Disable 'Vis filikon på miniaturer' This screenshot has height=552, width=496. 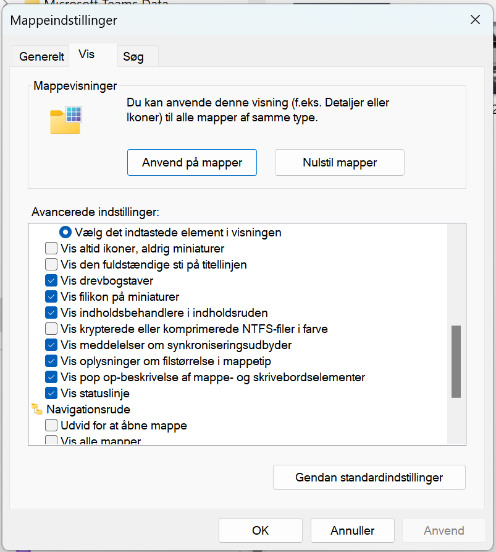[52, 297]
